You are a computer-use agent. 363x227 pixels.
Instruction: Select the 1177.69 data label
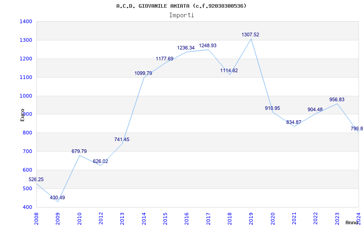click(165, 59)
